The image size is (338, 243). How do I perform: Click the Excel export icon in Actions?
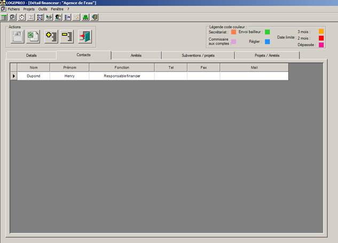(x=34, y=37)
